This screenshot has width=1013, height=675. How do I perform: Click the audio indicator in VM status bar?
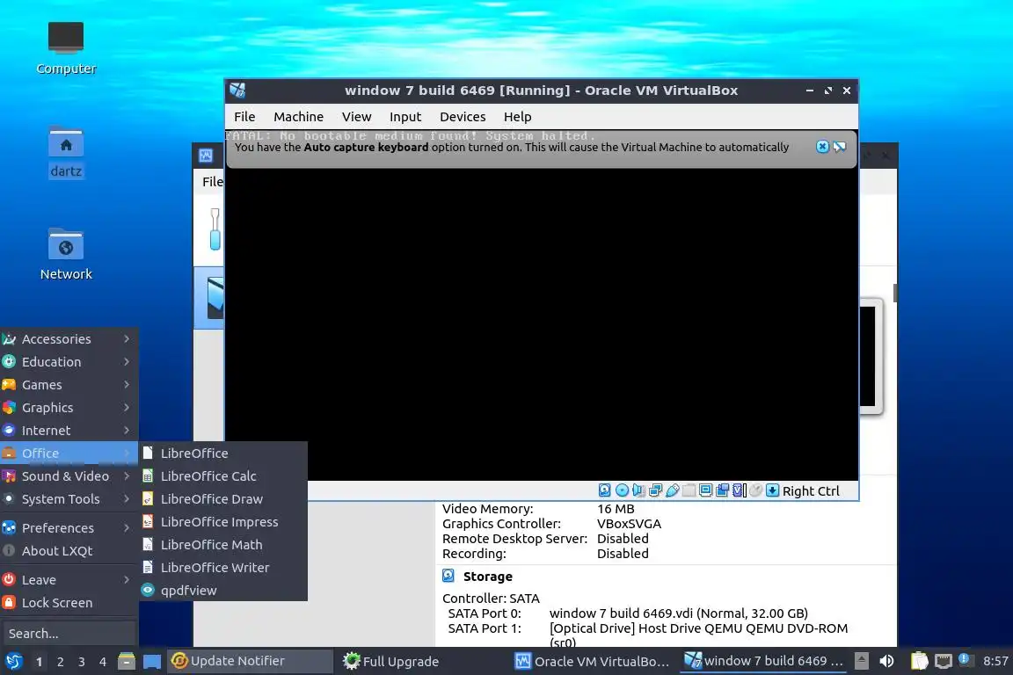638,490
